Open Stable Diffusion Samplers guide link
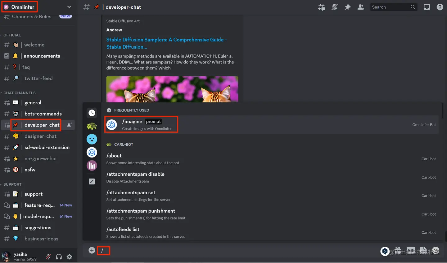This screenshot has height=263, width=447. pyautogui.click(x=167, y=43)
